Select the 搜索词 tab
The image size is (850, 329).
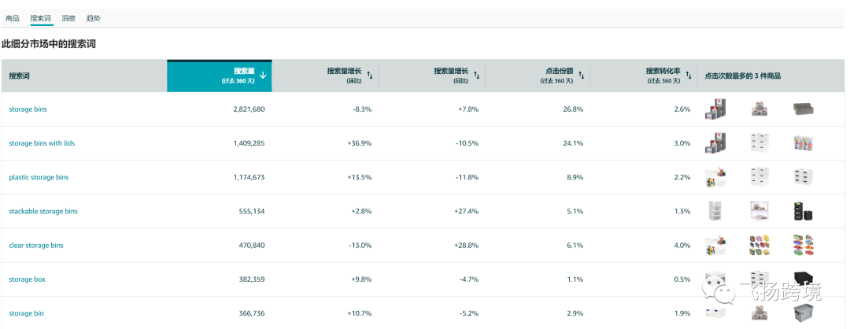point(41,18)
